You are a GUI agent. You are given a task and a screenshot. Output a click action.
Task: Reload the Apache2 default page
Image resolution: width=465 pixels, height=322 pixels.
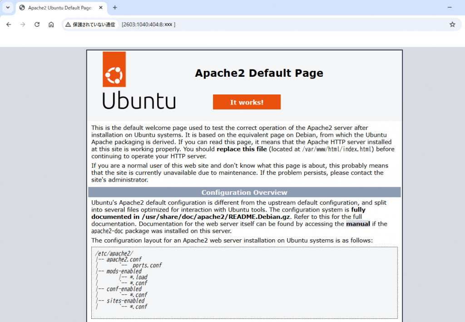(x=37, y=25)
